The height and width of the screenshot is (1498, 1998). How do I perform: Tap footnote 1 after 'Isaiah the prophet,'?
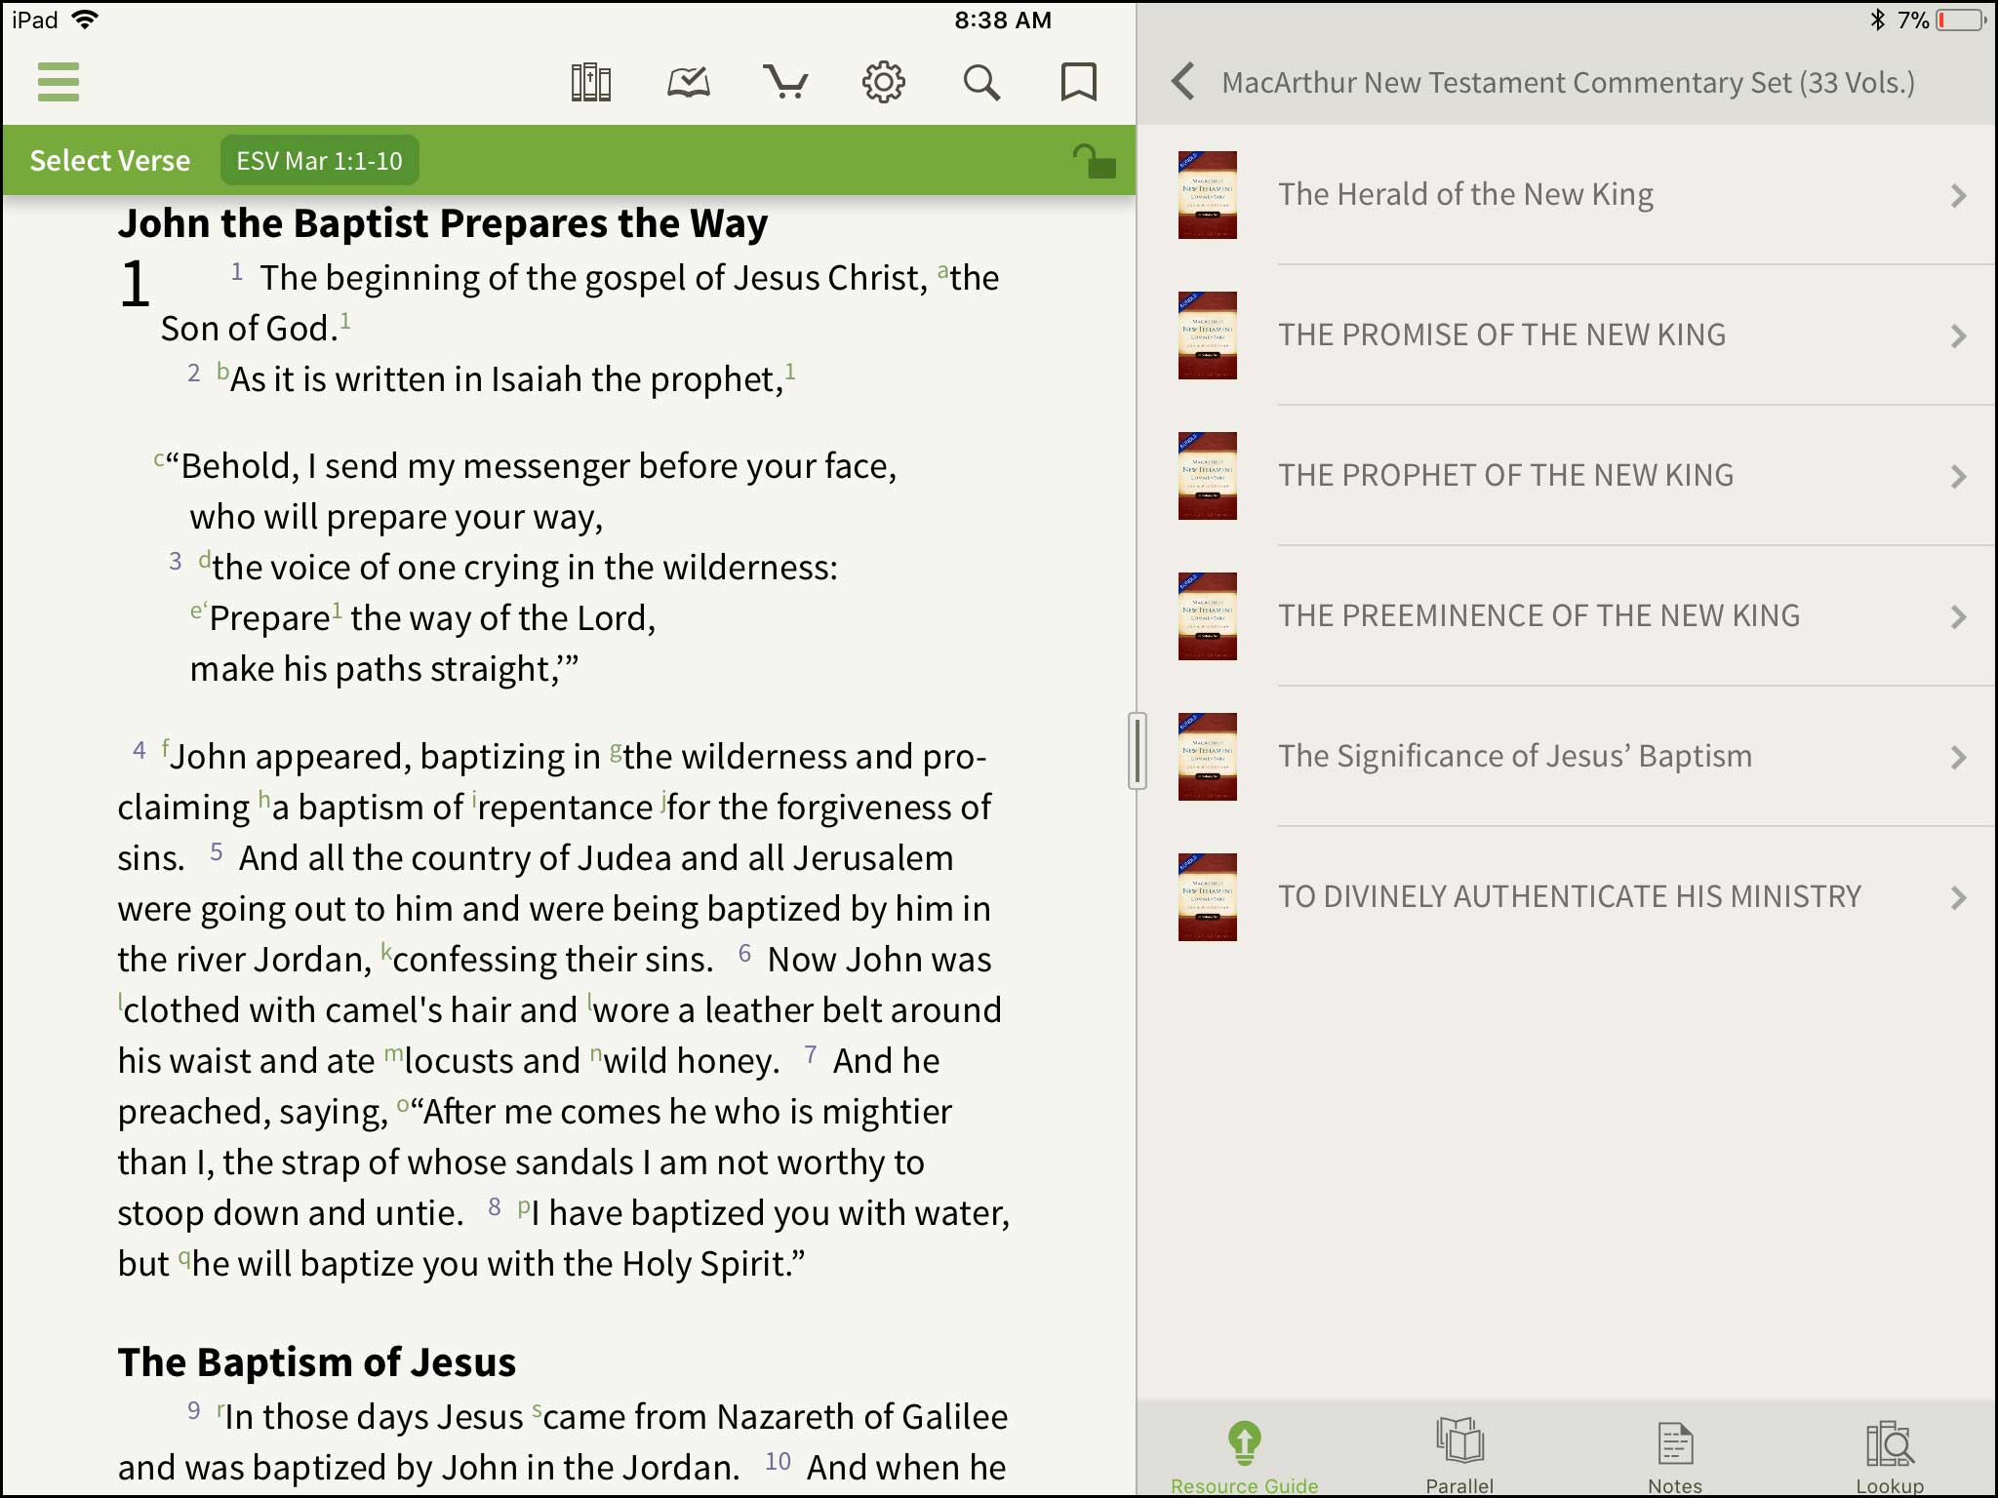[x=790, y=371]
